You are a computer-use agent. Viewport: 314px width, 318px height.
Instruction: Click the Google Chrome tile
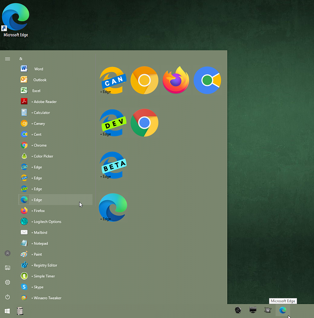[144, 123]
